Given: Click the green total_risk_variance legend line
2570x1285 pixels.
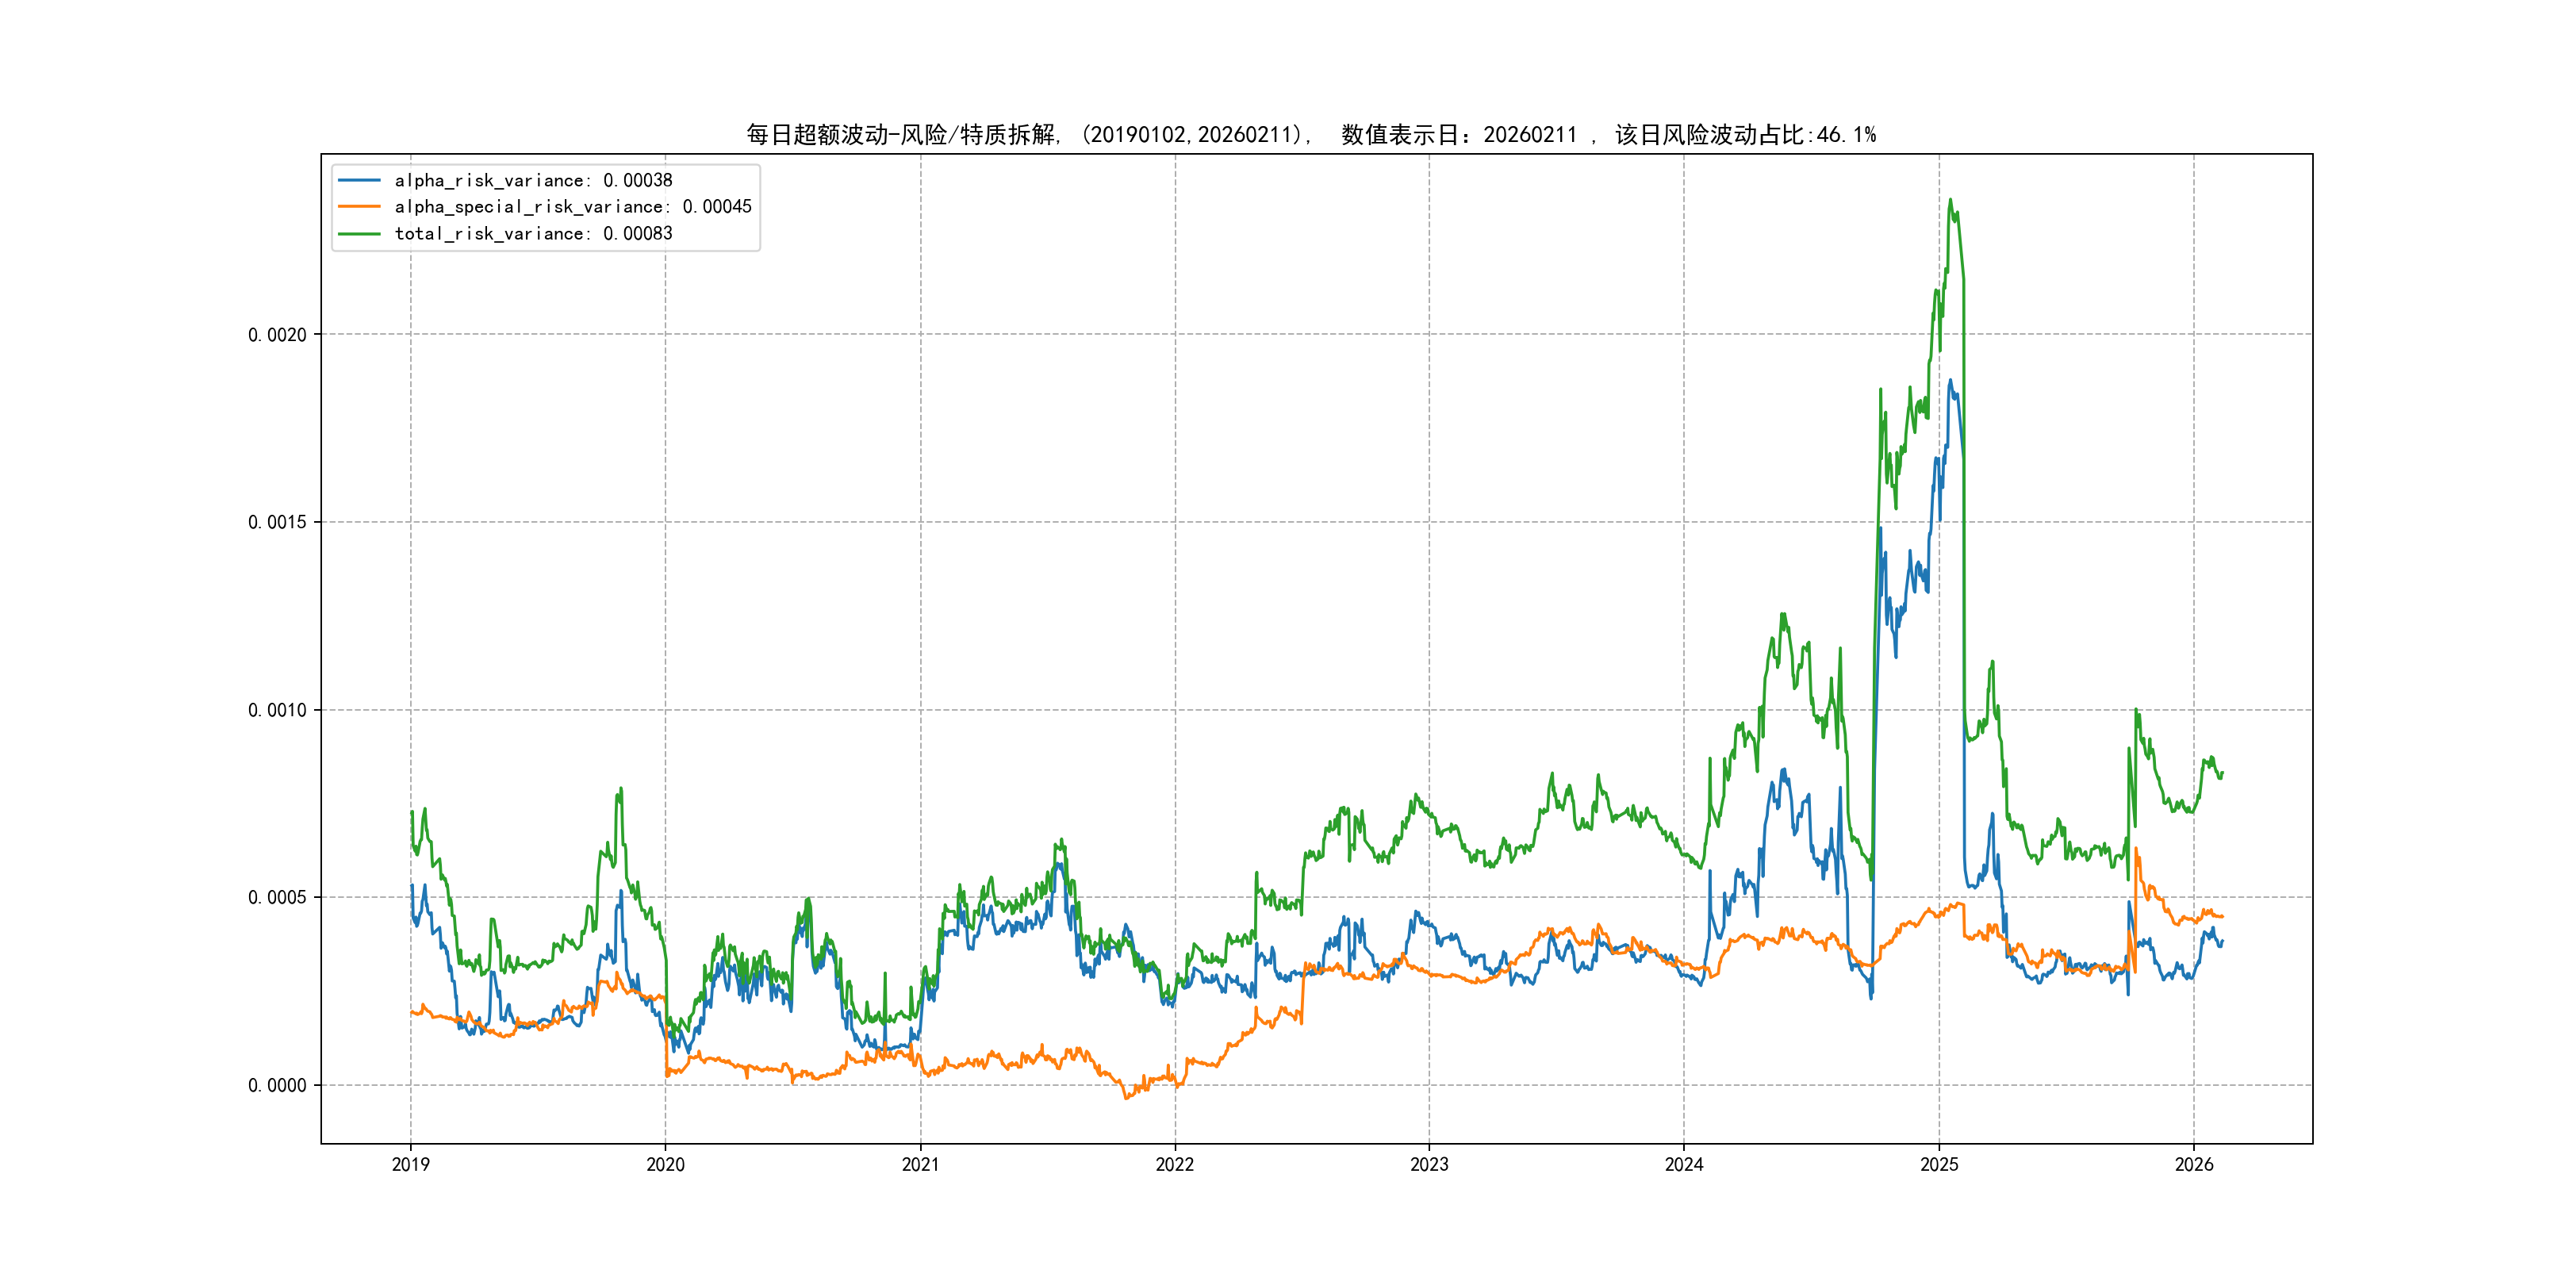Looking at the screenshot, I should (x=359, y=233).
